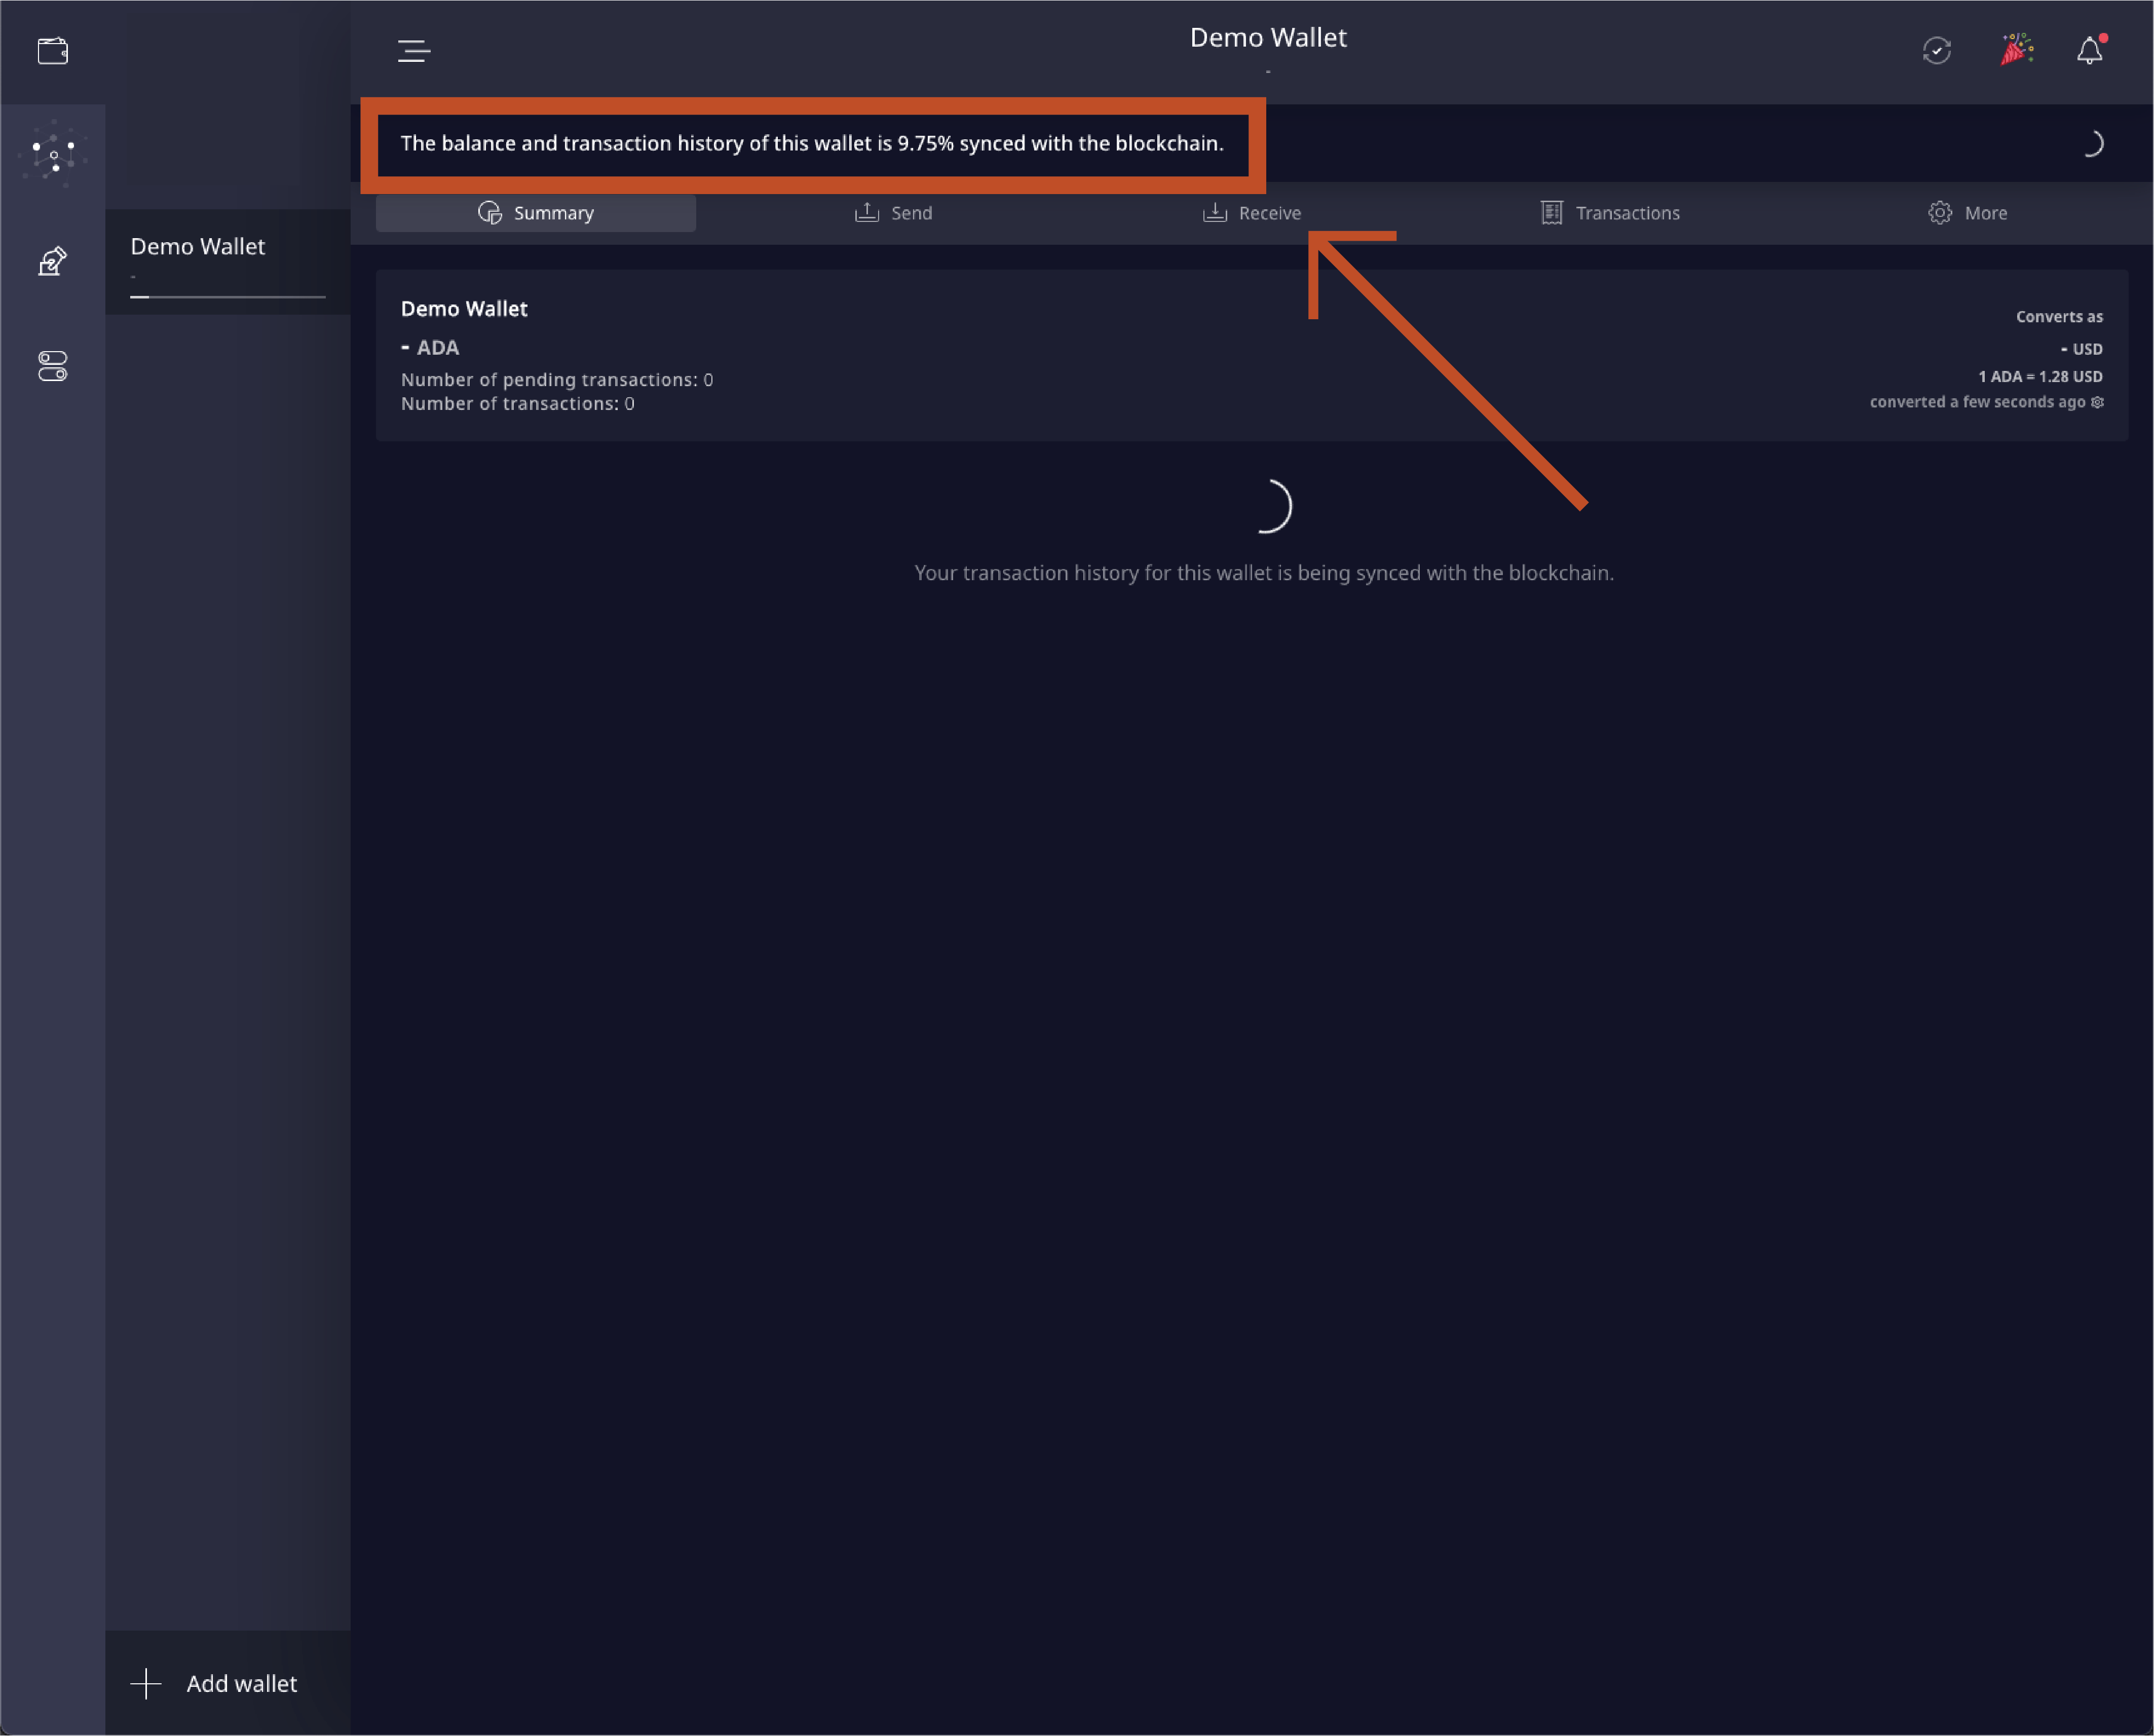Open the notifications bell icon
Screen dimensions: 2154x1736
(x=2090, y=50)
